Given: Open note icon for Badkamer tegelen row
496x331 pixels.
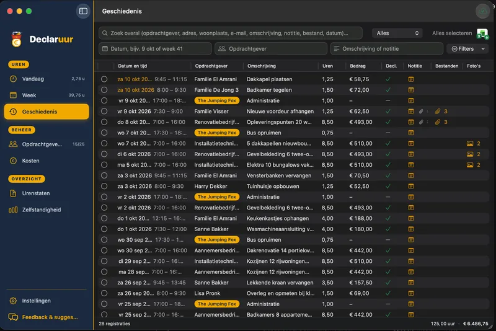Looking at the screenshot, I should click(411, 90).
